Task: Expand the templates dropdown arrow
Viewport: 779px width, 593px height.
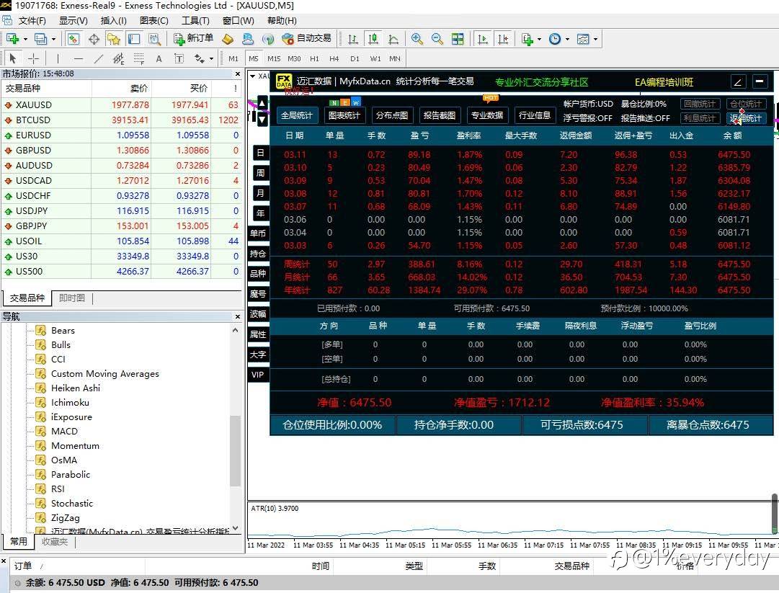Action: click(x=595, y=39)
